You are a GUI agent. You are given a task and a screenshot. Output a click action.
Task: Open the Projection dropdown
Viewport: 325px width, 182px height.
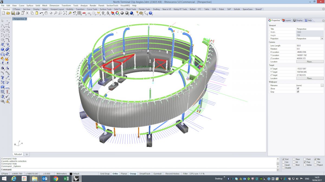point(322,39)
